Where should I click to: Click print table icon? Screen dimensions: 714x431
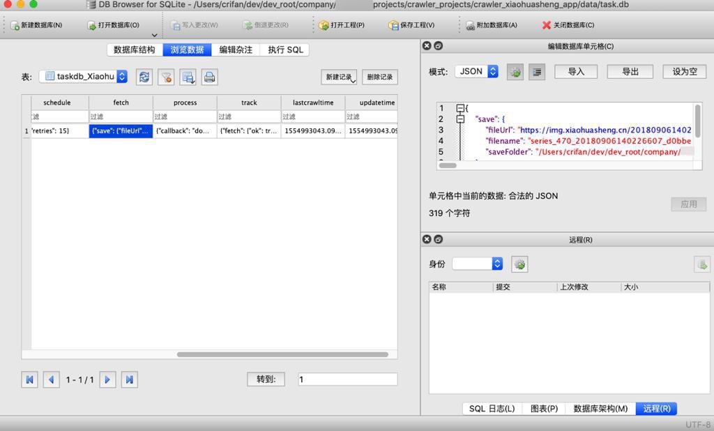209,77
